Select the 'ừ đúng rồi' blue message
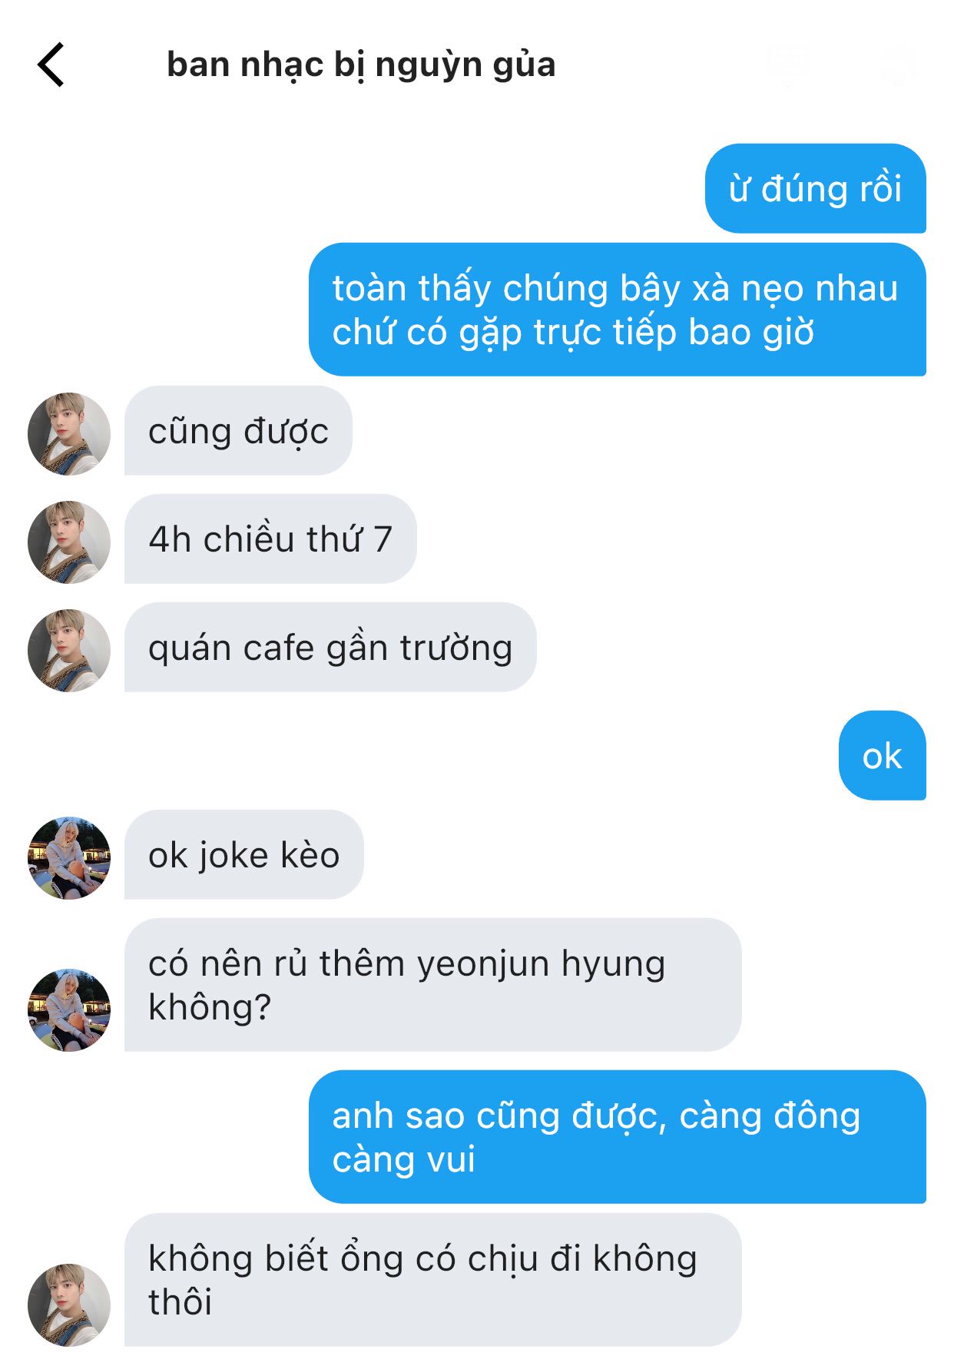 click(816, 188)
